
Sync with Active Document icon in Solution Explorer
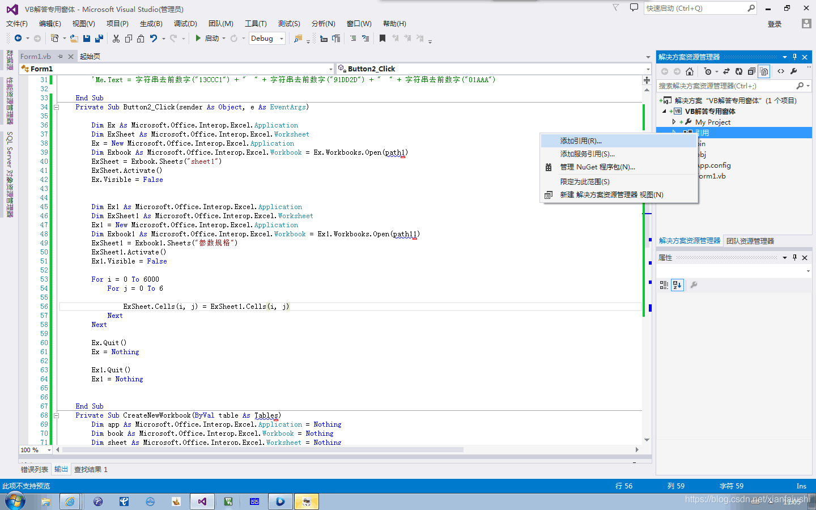pyautogui.click(x=726, y=71)
